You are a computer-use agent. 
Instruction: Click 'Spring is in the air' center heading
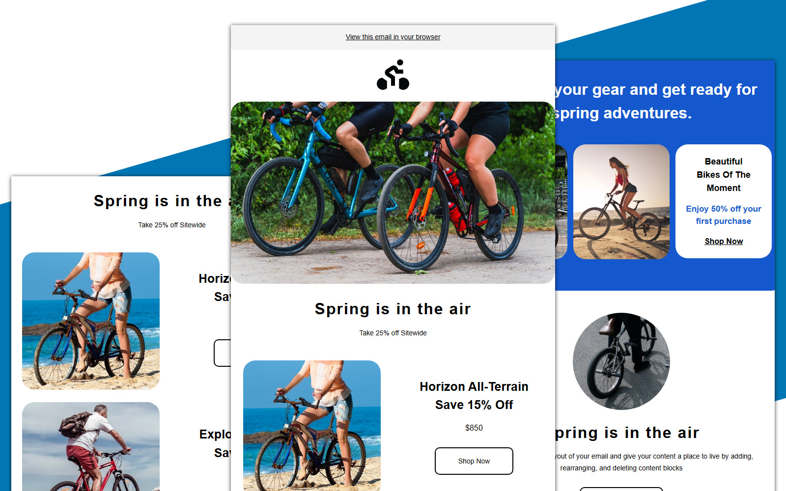(x=393, y=309)
